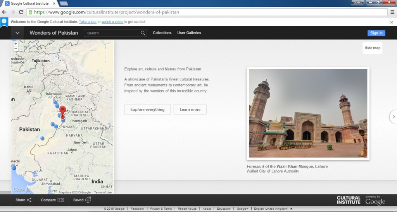Click Walled City of Lahore Authority
The image size is (397, 212).
273,171
